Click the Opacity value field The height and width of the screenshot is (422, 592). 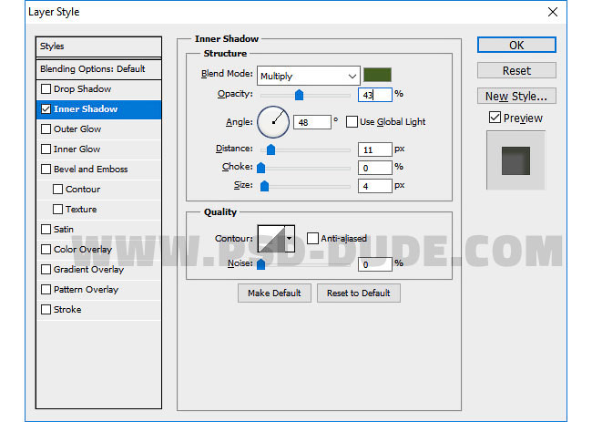coord(375,95)
